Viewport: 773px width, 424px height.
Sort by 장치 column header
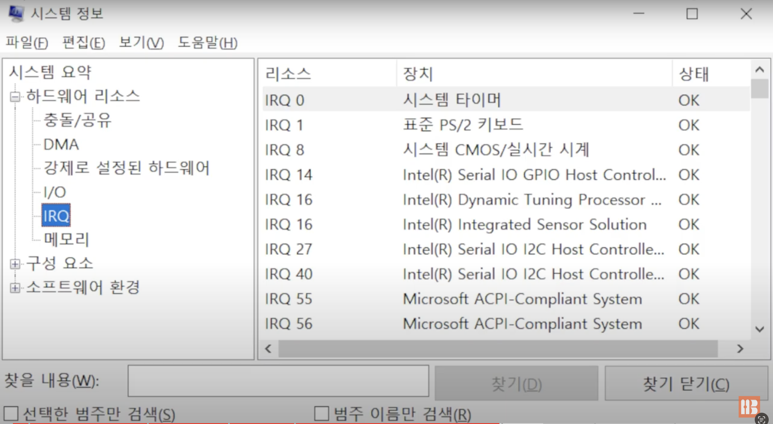click(534, 74)
